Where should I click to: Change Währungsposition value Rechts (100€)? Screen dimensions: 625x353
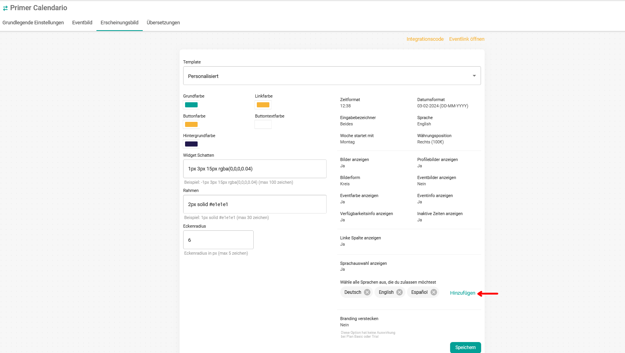431,142
